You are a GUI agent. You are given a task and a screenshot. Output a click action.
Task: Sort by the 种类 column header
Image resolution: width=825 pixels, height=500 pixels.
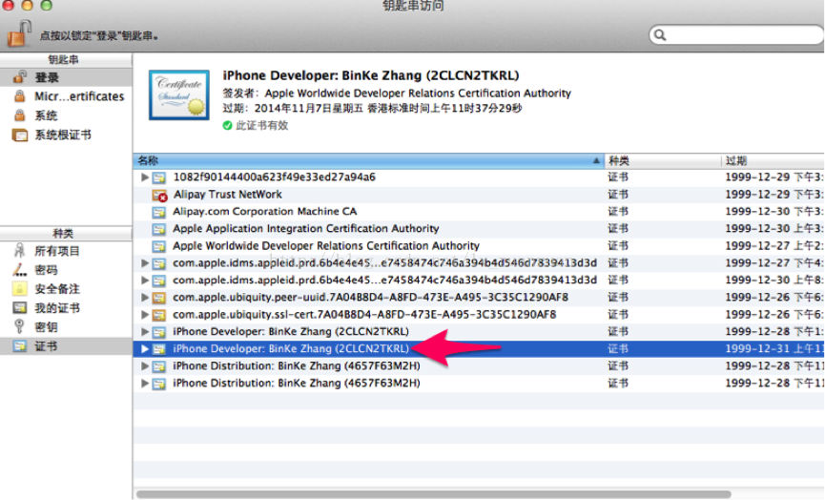(x=663, y=160)
